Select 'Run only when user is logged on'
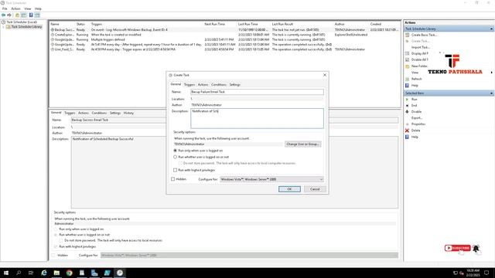 (x=176, y=151)
